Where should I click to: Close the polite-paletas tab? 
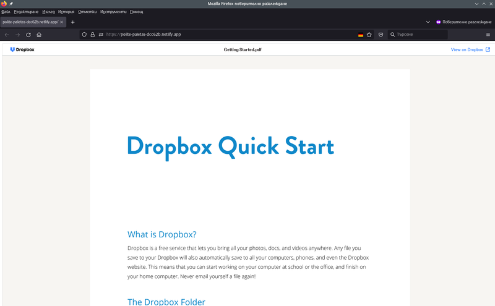[61, 22]
